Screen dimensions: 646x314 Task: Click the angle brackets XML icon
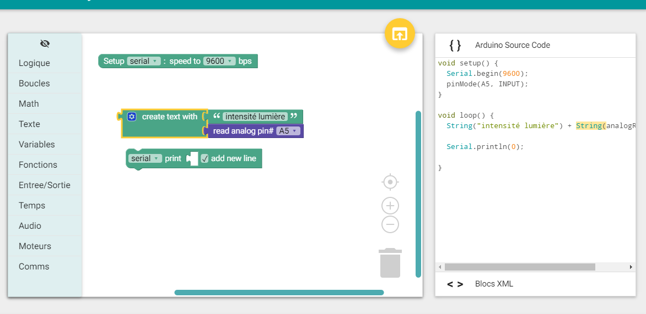[455, 284]
